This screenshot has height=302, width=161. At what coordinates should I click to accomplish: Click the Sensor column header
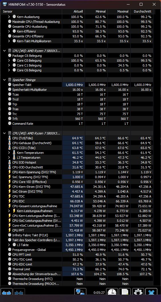(31, 11)
